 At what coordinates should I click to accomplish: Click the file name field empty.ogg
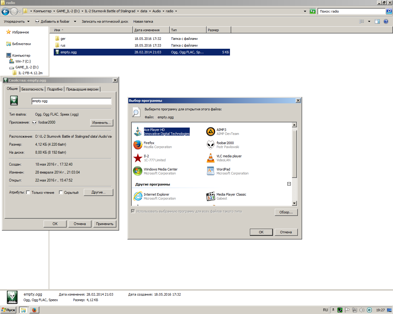click(x=72, y=101)
